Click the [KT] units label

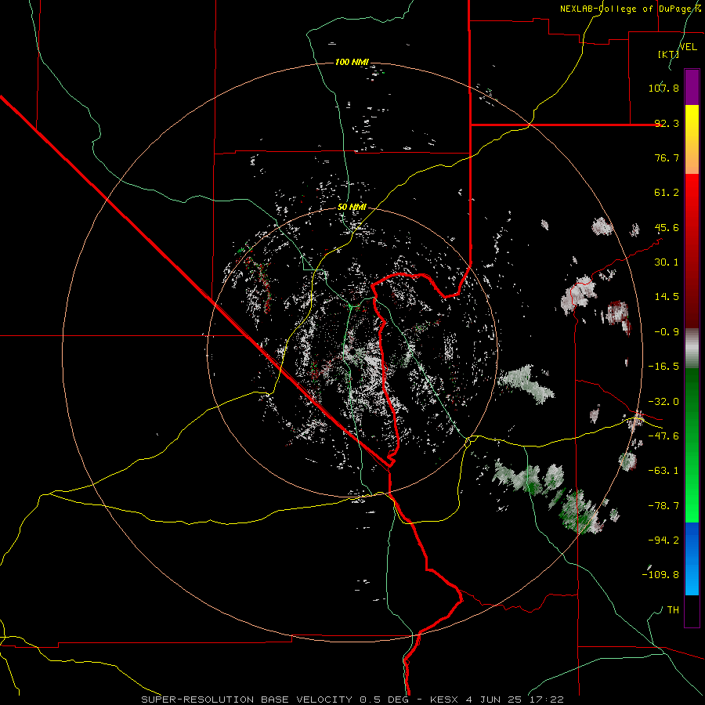[x=668, y=54]
